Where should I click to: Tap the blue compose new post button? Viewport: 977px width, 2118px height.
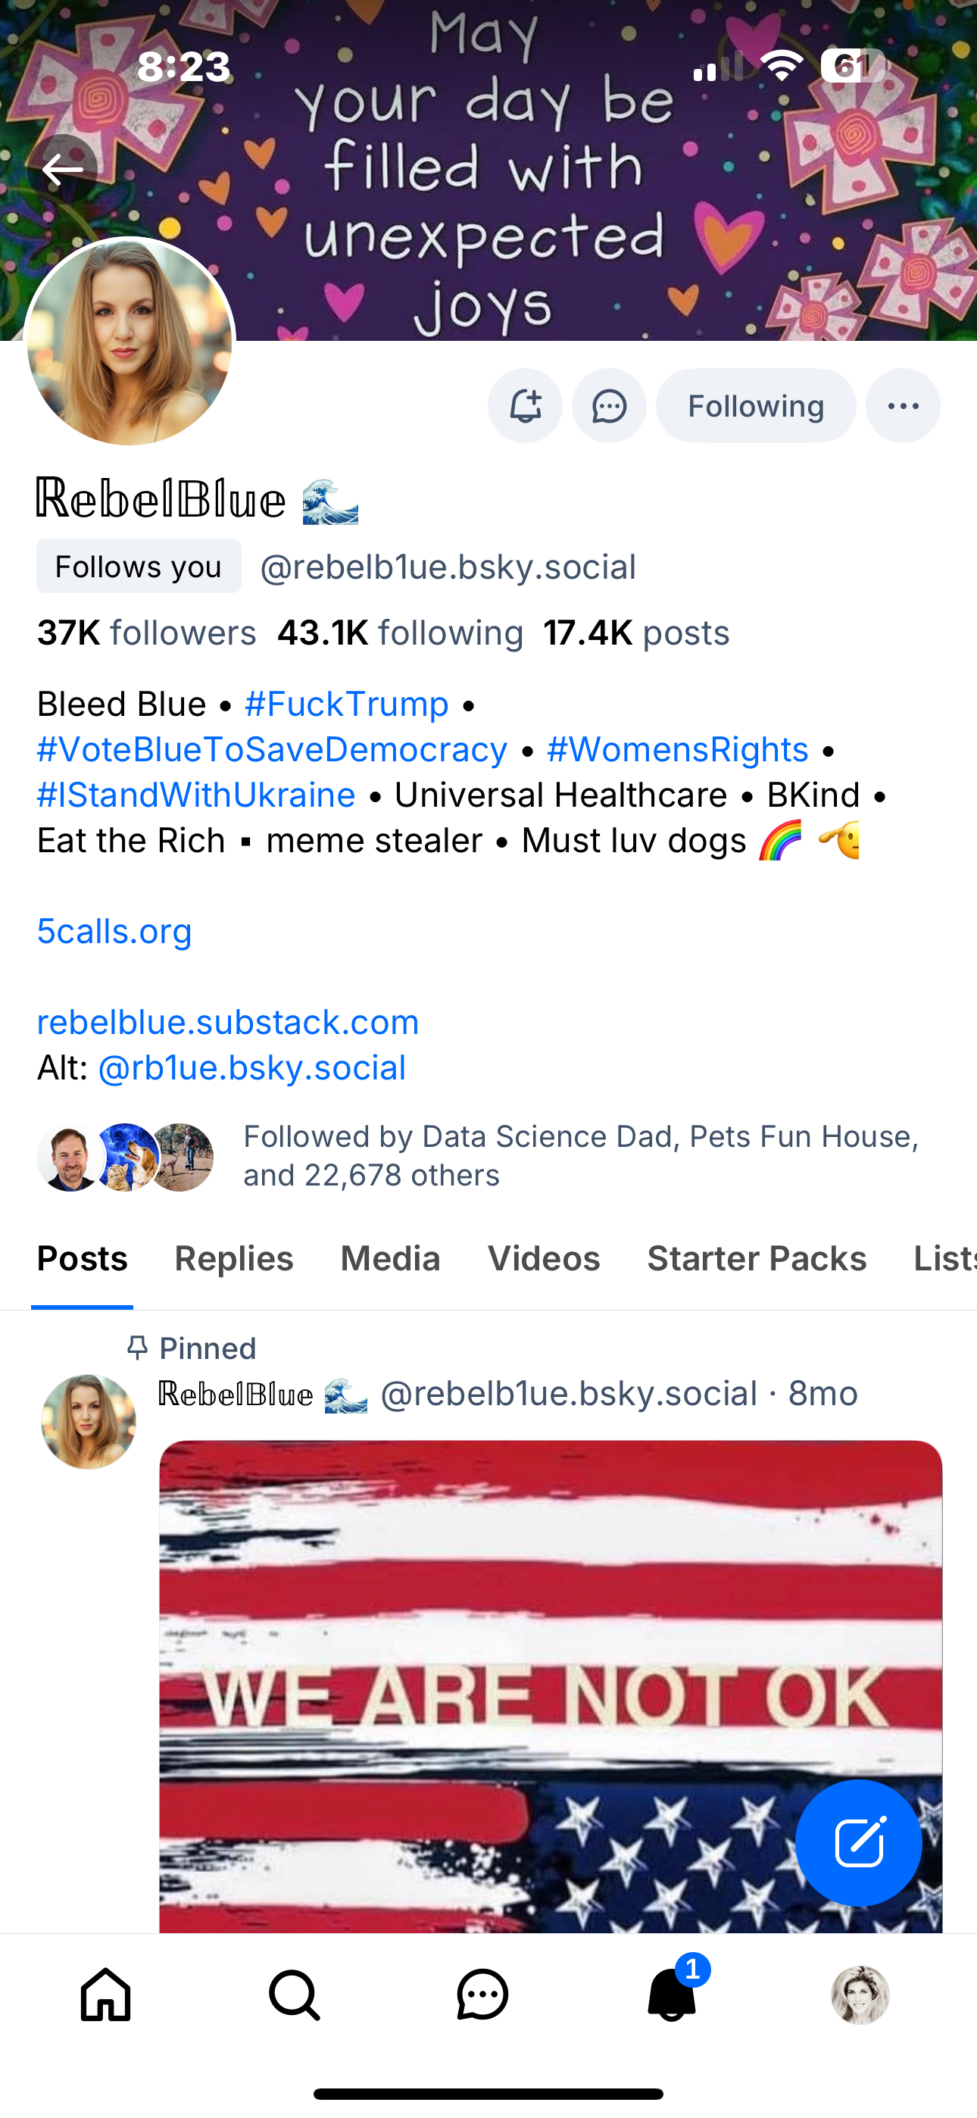[x=859, y=1842]
